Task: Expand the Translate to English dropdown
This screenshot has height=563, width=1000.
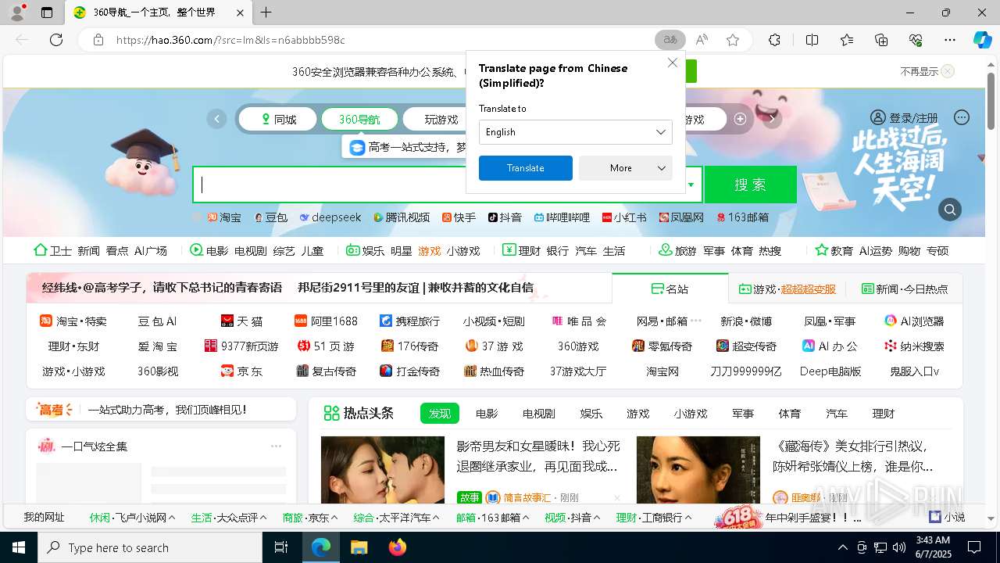Action: point(575,132)
